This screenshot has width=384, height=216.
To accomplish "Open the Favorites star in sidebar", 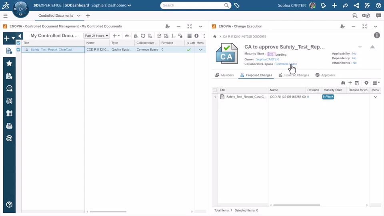I will point(9,64).
